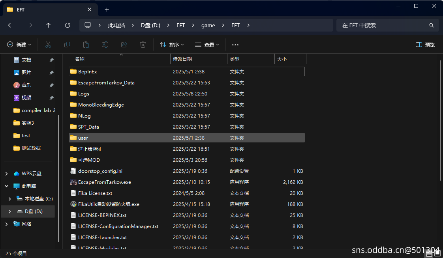Click the doorstop_config.ini file icon
Image resolution: width=443 pixels, height=258 pixels.
tap(73, 171)
